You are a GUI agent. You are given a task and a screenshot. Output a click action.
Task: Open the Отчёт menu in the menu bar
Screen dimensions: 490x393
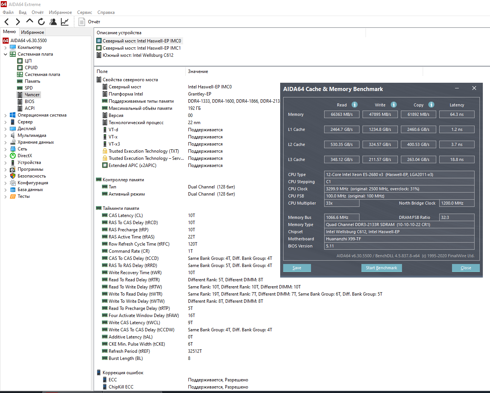(38, 12)
